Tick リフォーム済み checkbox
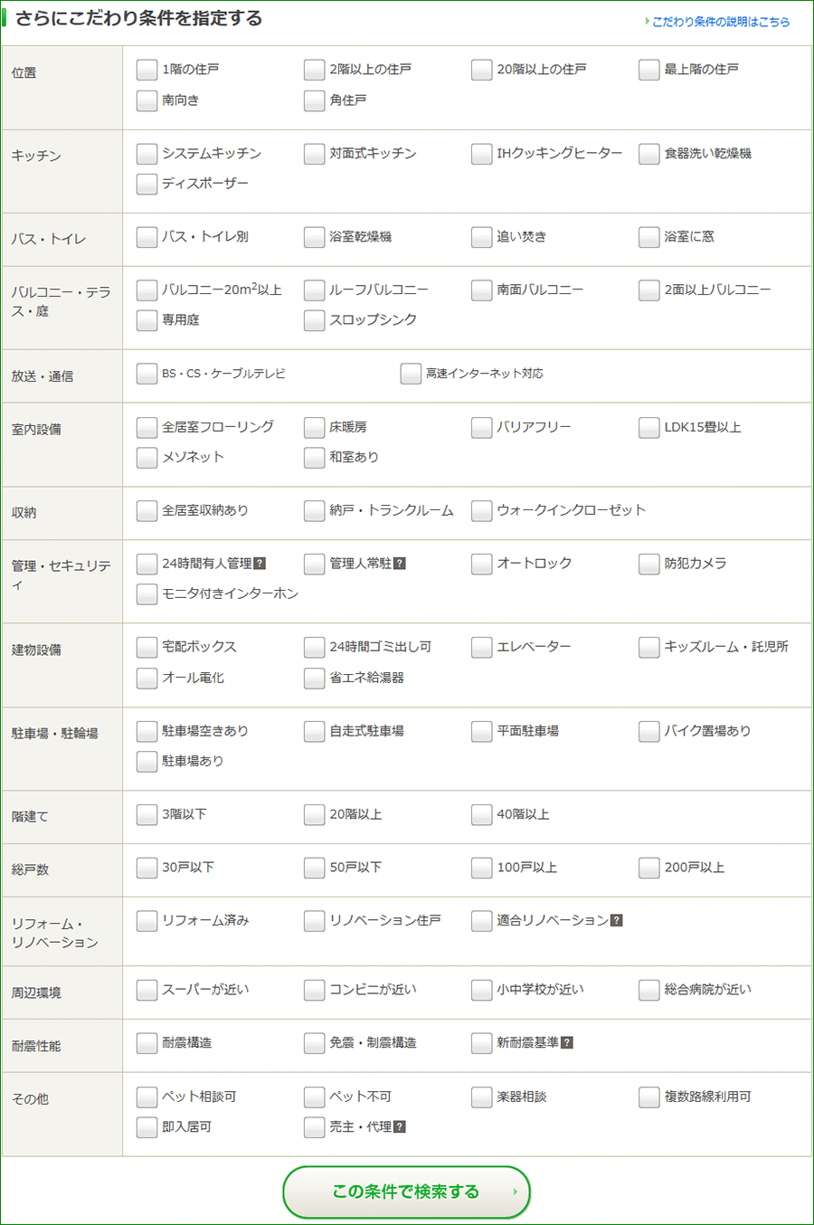The width and height of the screenshot is (814, 1225). (147, 920)
